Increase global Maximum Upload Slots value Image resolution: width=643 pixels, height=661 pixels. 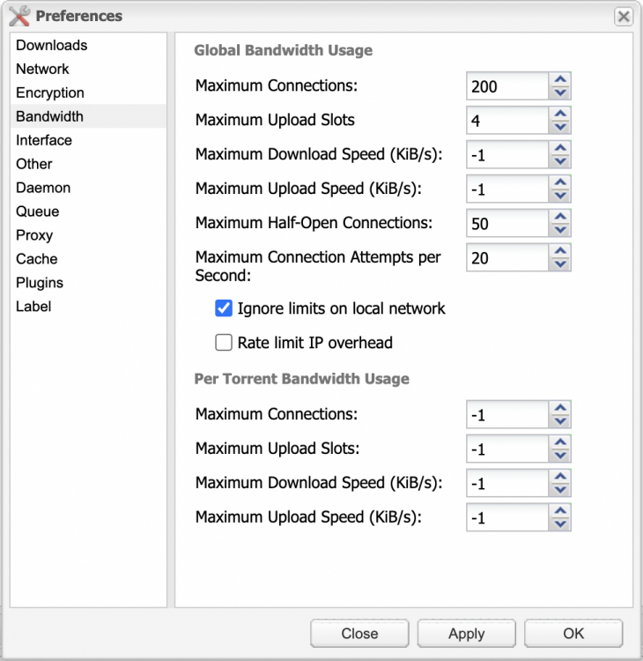(x=560, y=114)
